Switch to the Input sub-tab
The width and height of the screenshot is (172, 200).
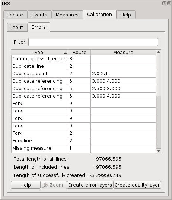click(x=17, y=27)
